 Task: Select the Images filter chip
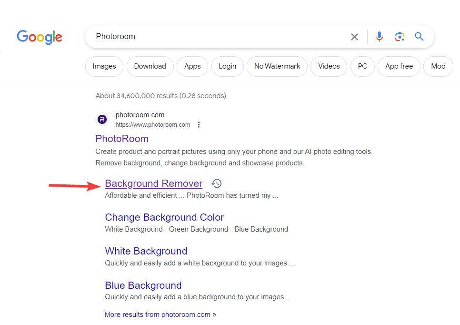point(104,66)
